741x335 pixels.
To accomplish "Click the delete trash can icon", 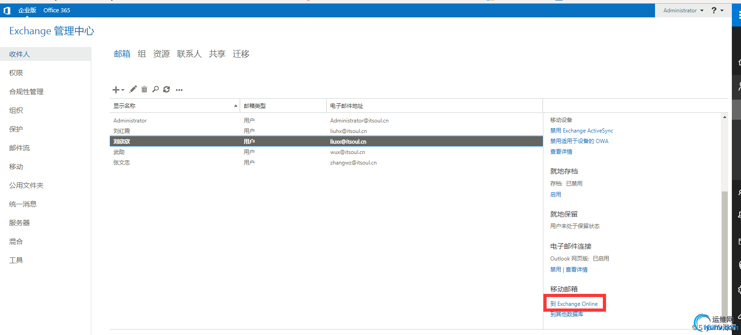I will [144, 89].
